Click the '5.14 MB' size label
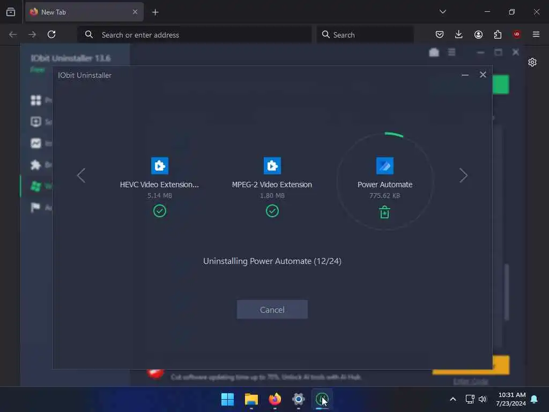This screenshot has width=549, height=412. (x=160, y=195)
